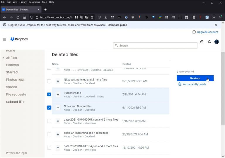Select data-20211010-015001.json row checkbox
This screenshot has width=225, height=158.
coord(49,121)
